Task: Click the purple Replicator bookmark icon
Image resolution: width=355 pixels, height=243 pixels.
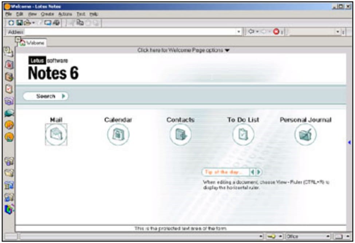Action: tap(9, 101)
